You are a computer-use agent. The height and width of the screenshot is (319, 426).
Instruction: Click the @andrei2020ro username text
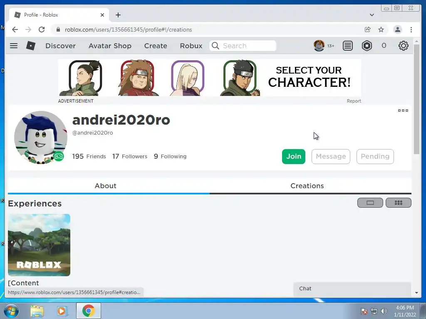(x=93, y=133)
